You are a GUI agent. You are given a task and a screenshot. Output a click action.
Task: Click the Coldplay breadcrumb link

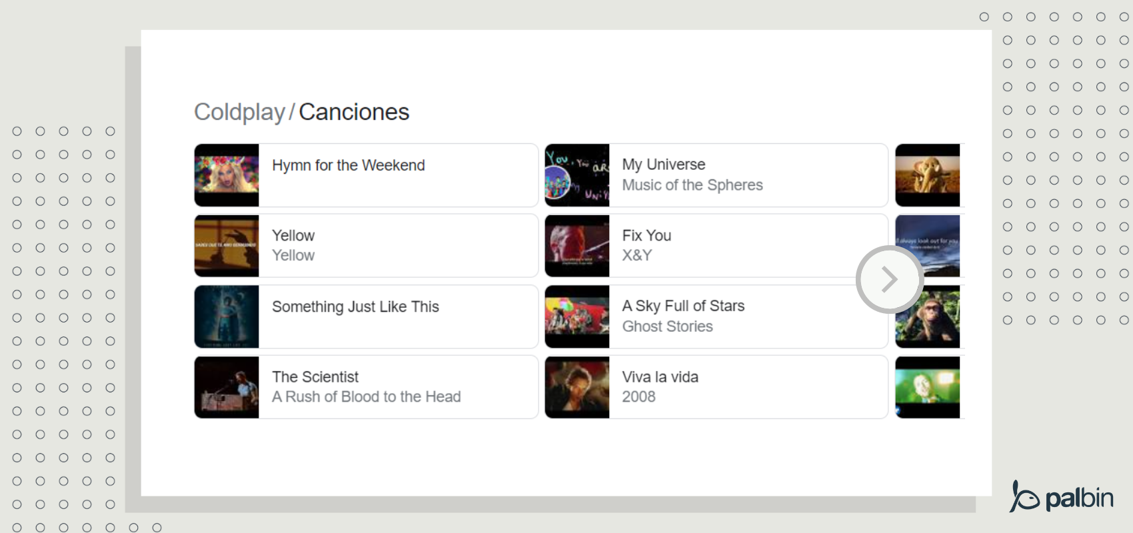click(239, 112)
